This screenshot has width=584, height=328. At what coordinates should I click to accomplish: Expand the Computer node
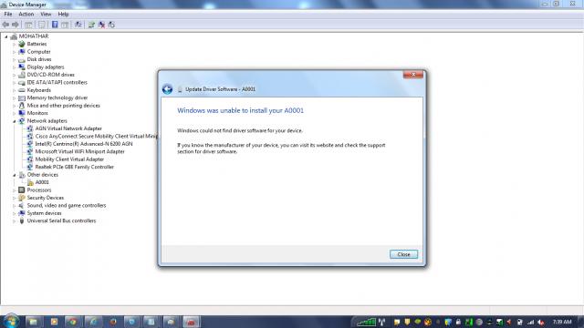click(15, 52)
